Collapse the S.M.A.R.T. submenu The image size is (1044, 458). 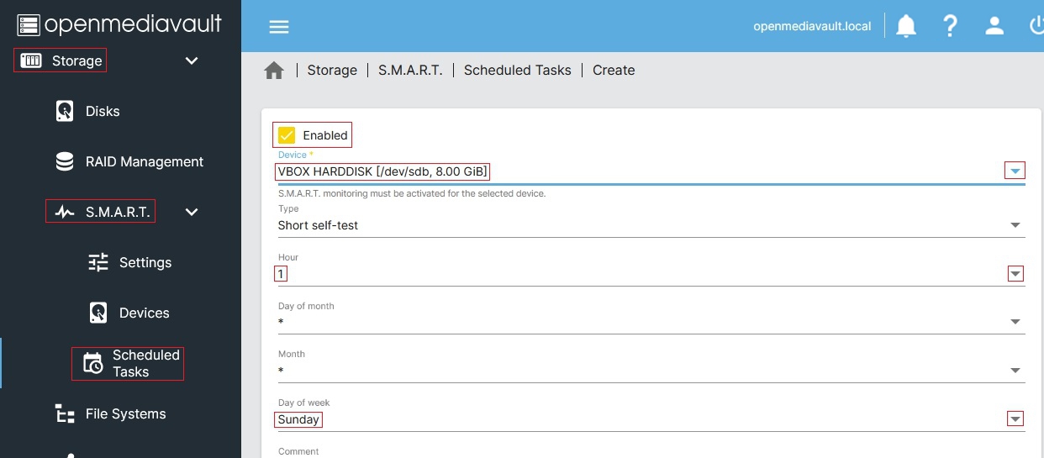click(x=192, y=212)
